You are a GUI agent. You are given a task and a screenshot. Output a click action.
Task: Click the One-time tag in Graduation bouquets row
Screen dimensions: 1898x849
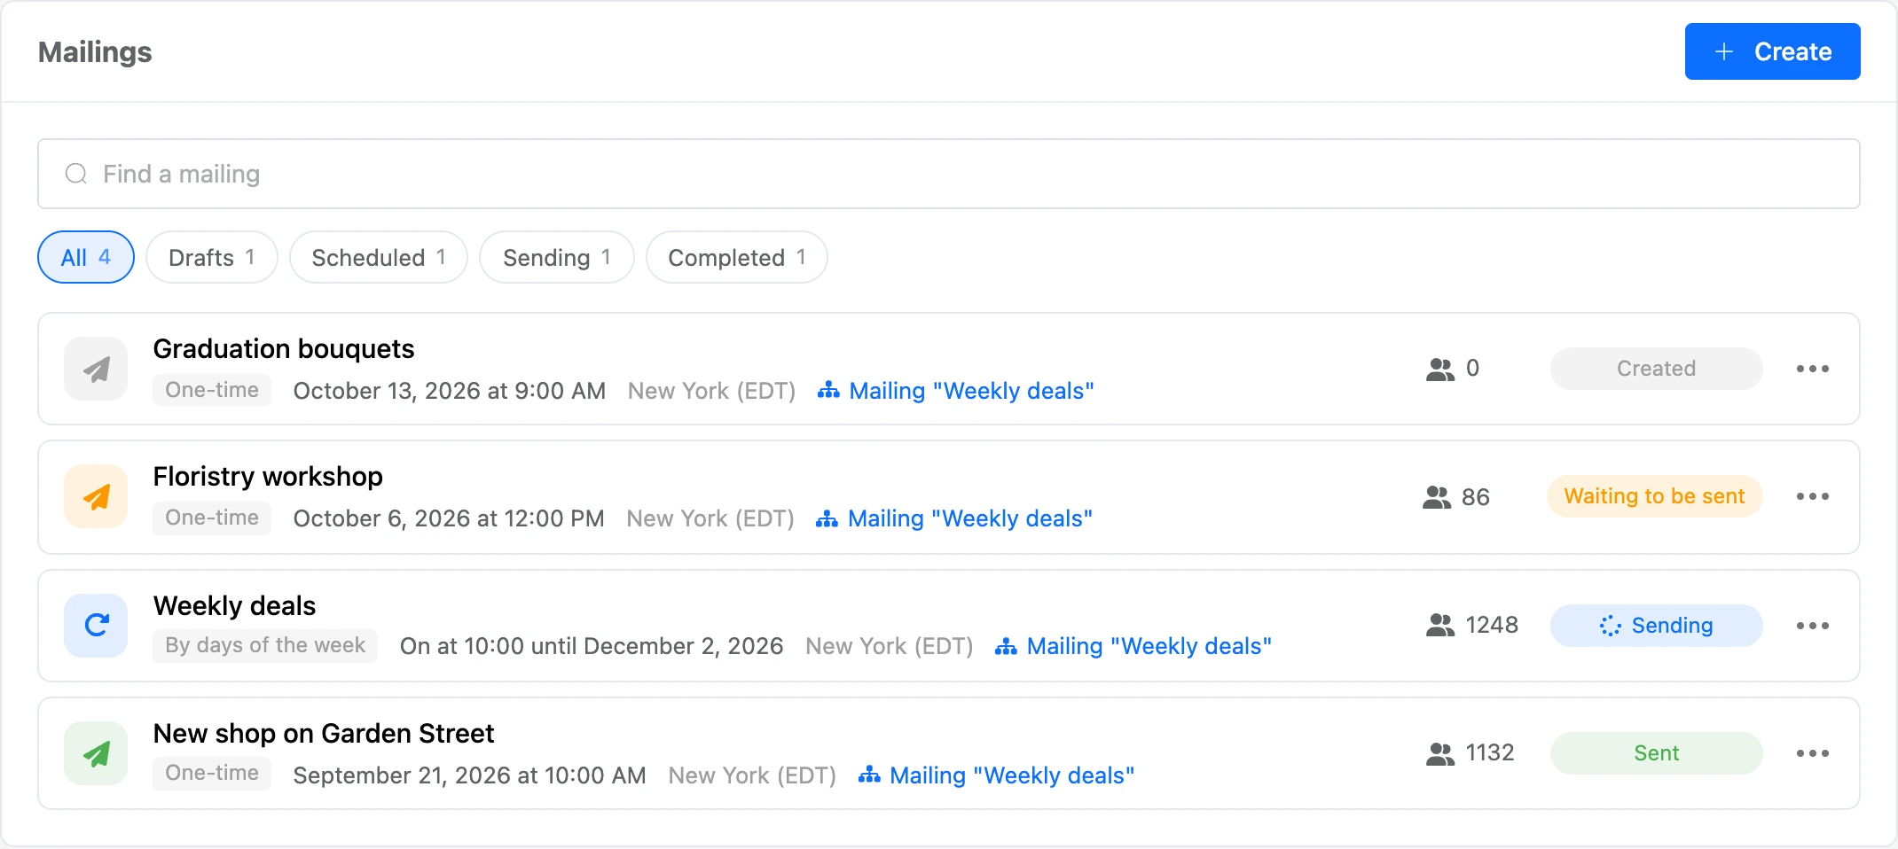point(212,390)
